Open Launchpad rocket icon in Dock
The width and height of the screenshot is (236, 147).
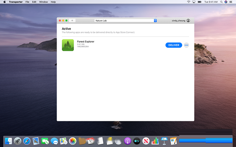(x=18, y=141)
